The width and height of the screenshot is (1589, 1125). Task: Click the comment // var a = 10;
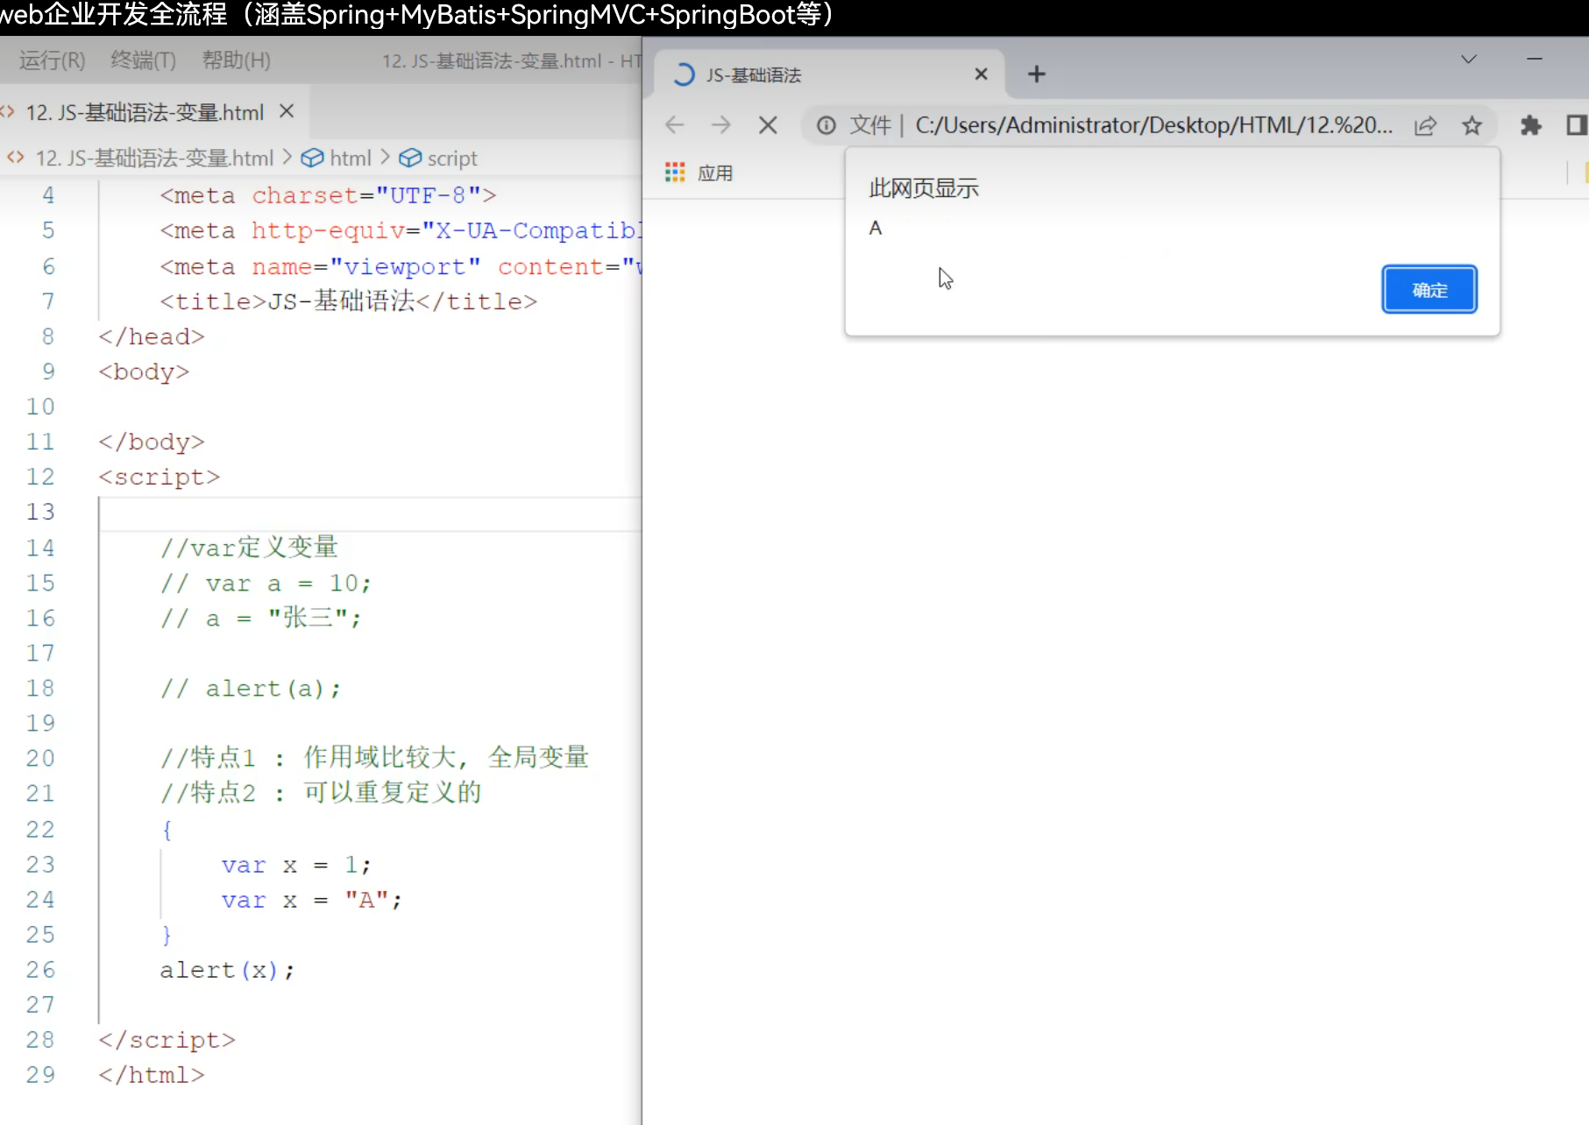[266, 584]
